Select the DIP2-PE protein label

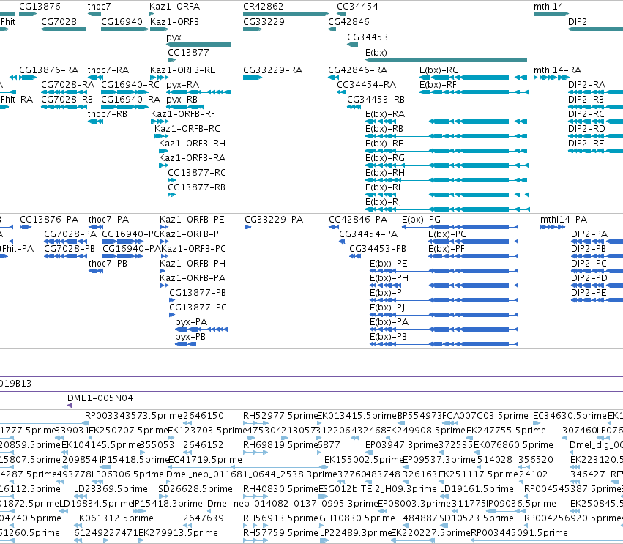[589, 293]
